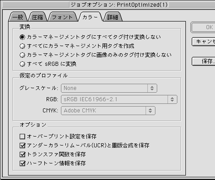Switch to the 圧縮 tab
Image resolution: width=215 pixels, height=180 pixels.
(x=38, y=17)
